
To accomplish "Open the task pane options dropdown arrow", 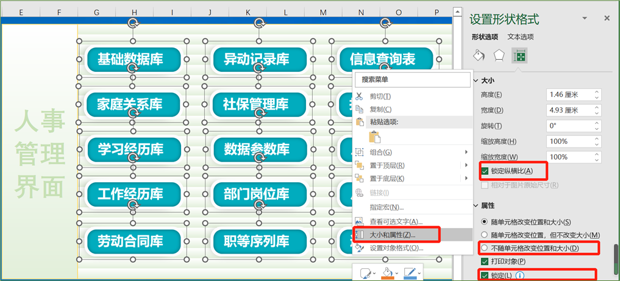I will coord(585,18).
